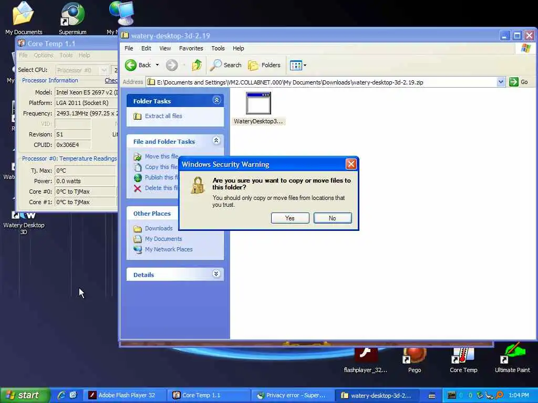Open Core Temp Options menu
538x403 pixels.
point(44,55)
